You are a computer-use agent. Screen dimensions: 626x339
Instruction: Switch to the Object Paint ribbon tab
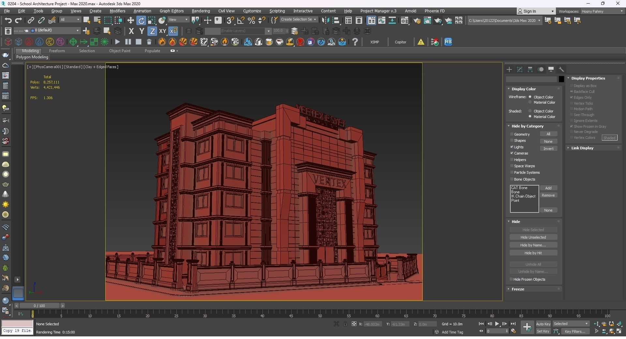[120, 51]
